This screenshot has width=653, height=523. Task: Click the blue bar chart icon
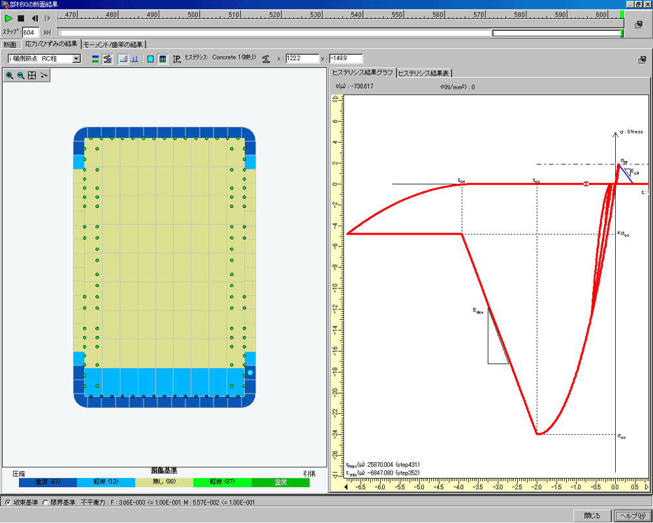[123, 59]
